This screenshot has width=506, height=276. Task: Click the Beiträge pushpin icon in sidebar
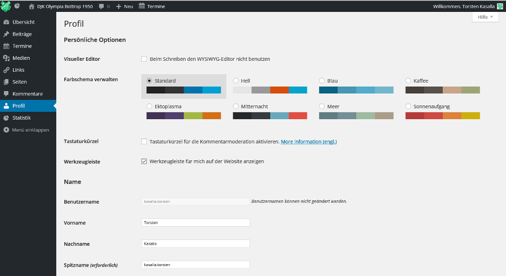click(x=6, y=34)
